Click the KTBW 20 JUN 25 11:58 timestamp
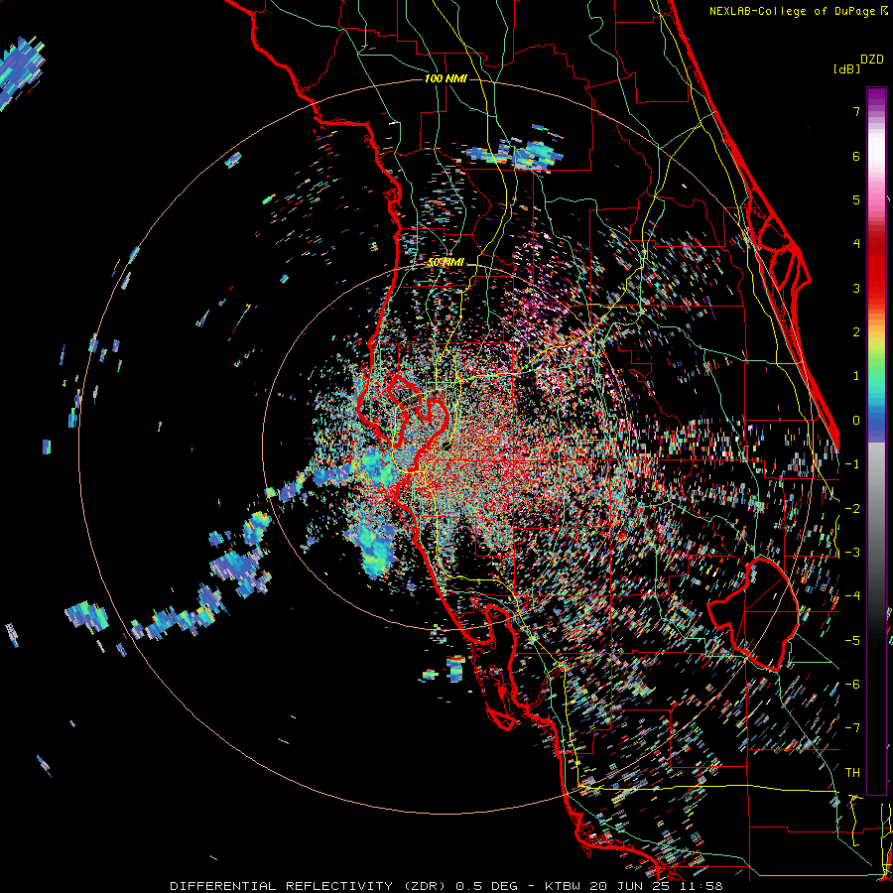 pos(633,886)
